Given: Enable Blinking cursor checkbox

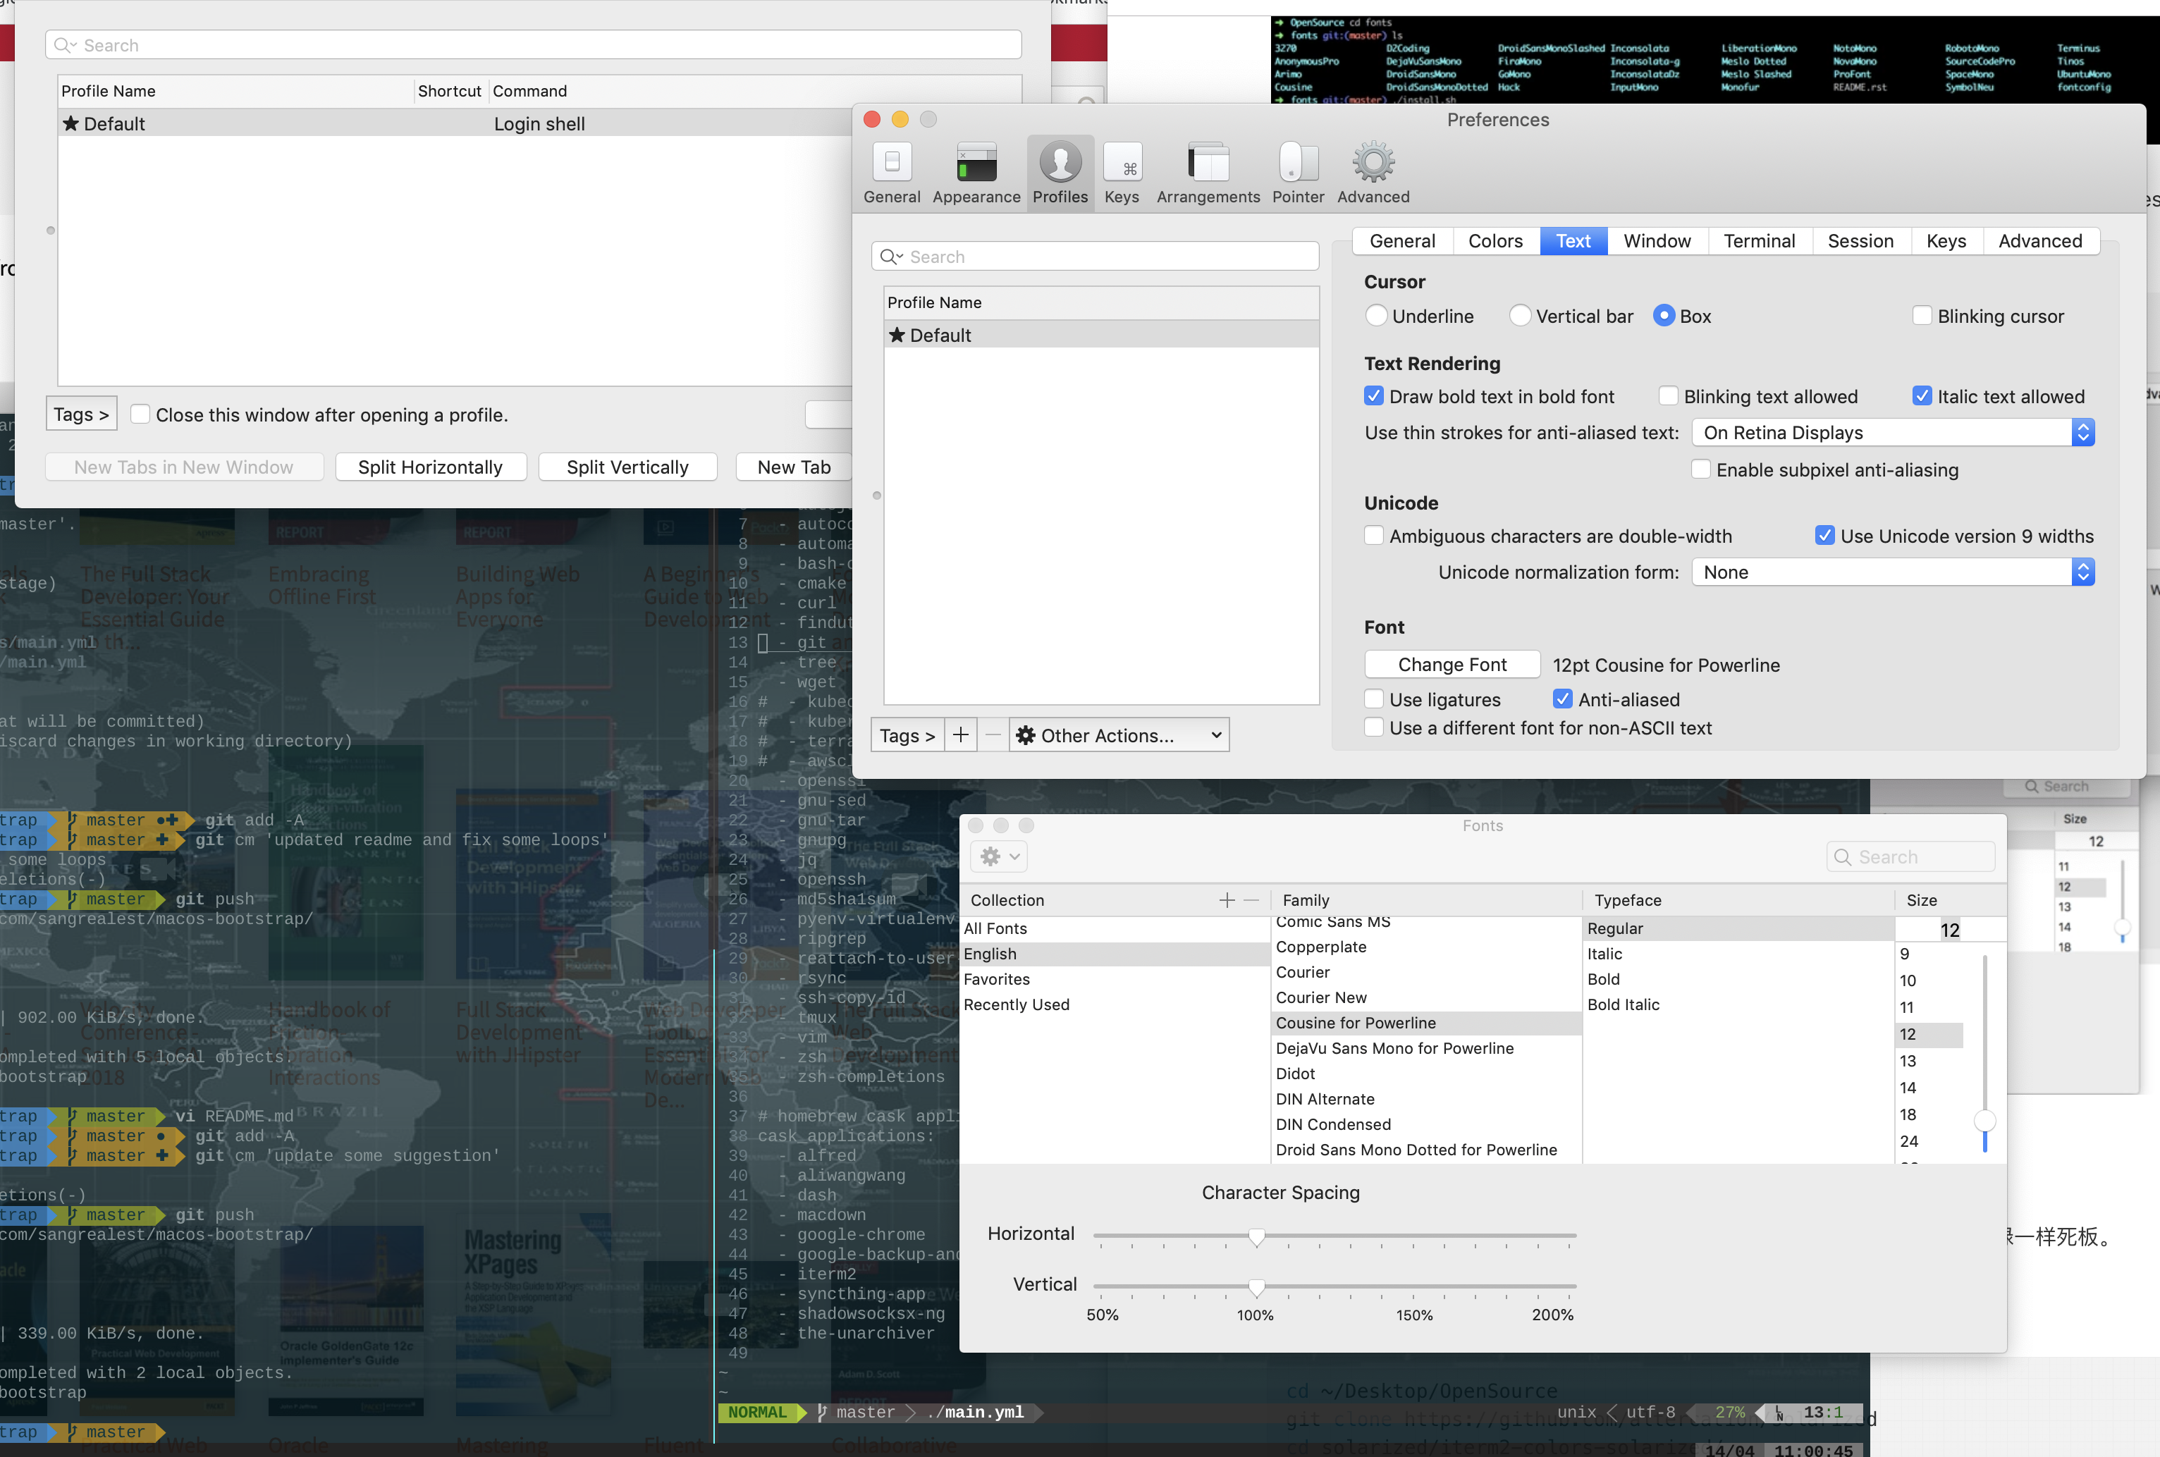Looking at the screenshot, I should tap(1922, 316).
